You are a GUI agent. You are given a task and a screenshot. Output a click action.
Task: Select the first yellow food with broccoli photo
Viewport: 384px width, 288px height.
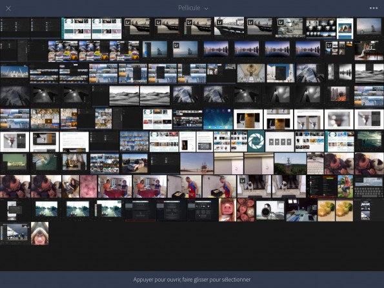(326, 210)
